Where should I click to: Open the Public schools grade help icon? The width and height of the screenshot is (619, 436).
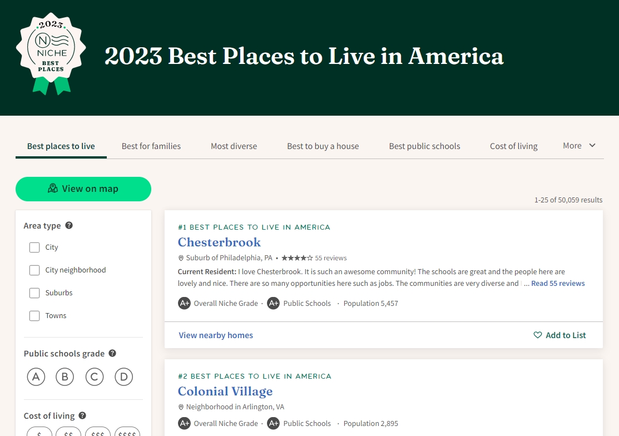tap(112, 353)
